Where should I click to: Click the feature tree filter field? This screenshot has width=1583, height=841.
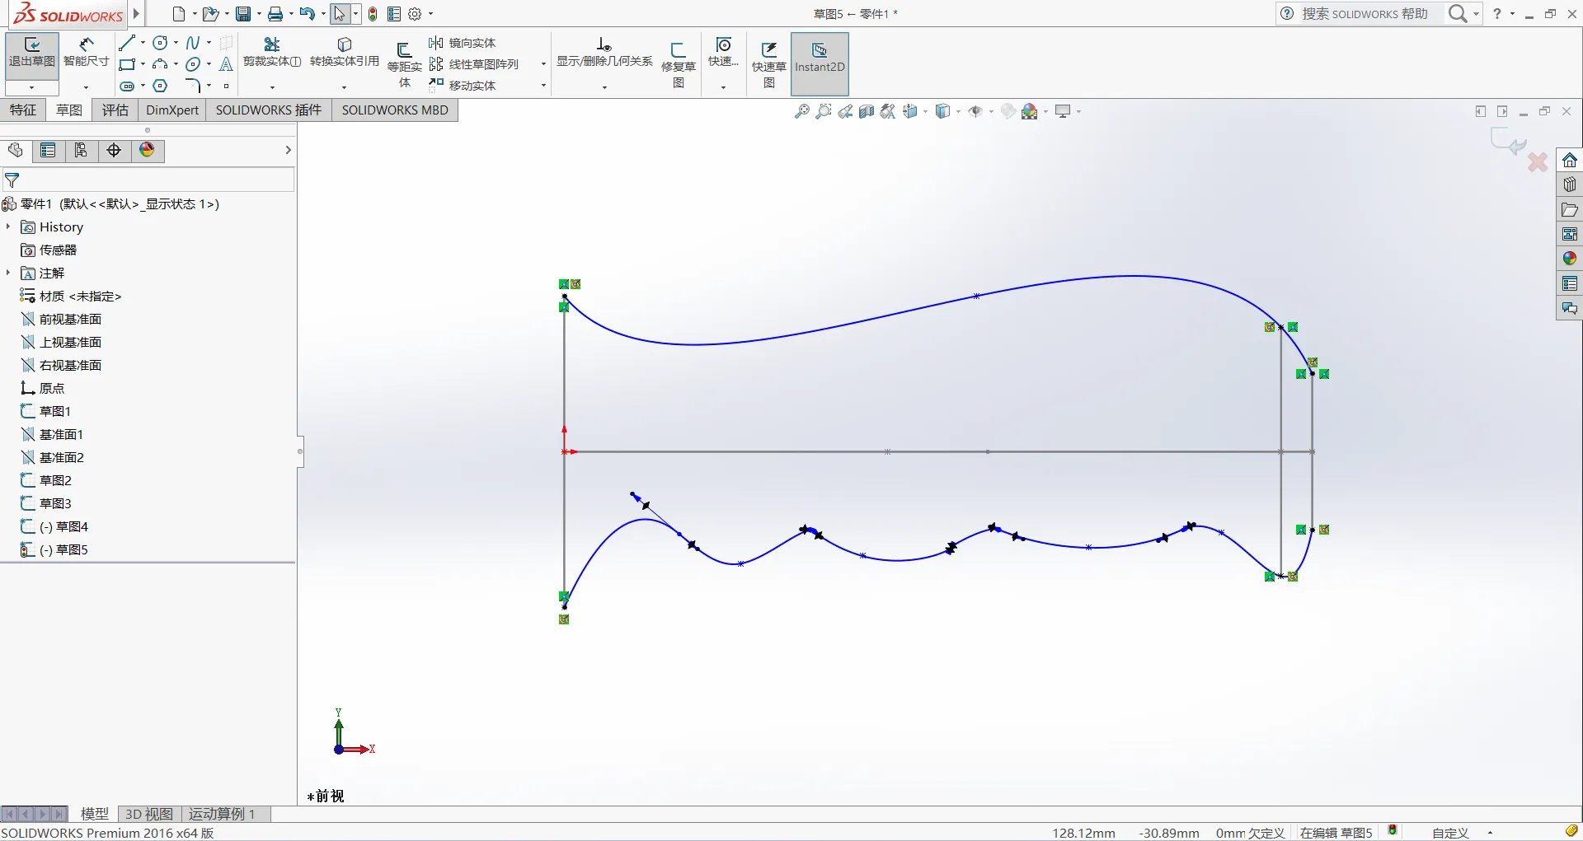tap(148, 180)
